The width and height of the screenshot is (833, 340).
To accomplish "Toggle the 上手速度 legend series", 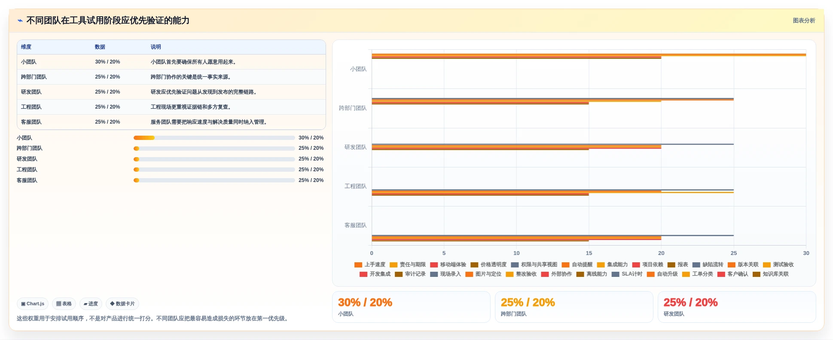I will [370, 264].
